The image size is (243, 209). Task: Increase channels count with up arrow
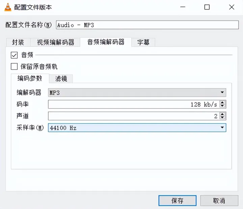pos(222,114)
